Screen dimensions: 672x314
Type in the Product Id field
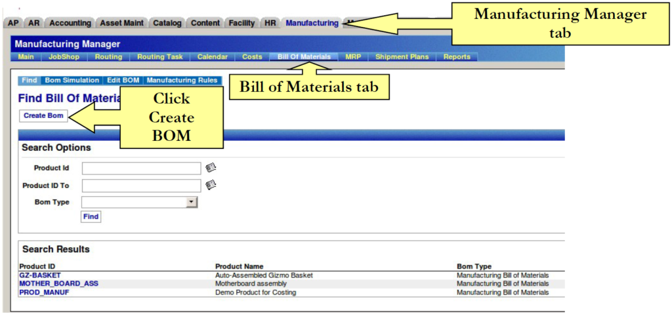point(141,168)
